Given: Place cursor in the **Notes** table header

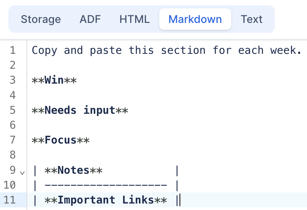Looking at the screenshot, I should [x=73, y=170].
